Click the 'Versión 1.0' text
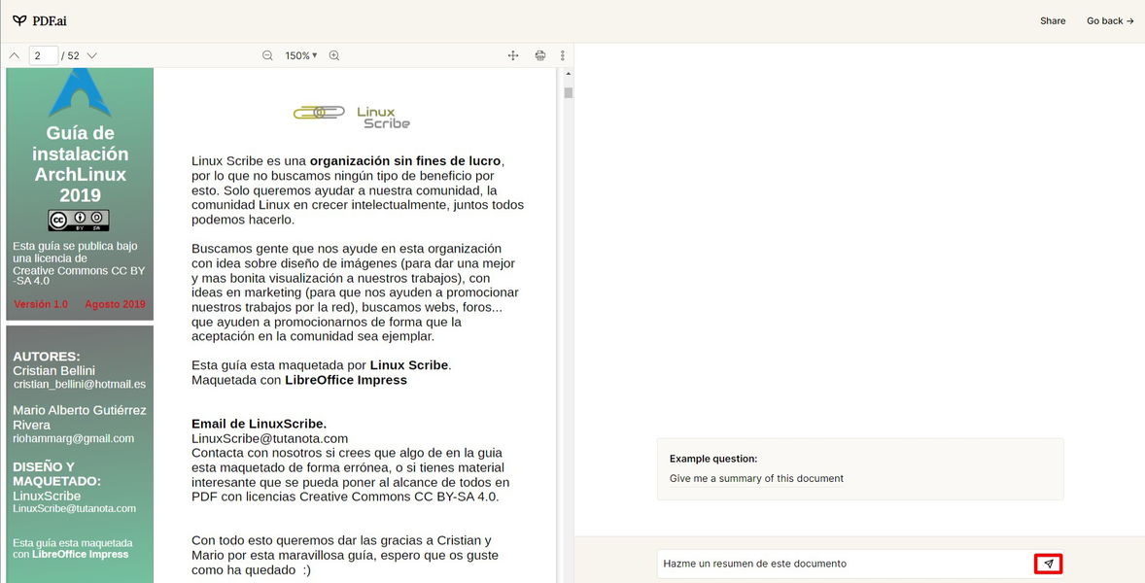Screen dimensions: 1145x583 point(41,304)
